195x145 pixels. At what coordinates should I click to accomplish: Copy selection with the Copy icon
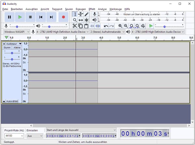[x=81, y=26]
